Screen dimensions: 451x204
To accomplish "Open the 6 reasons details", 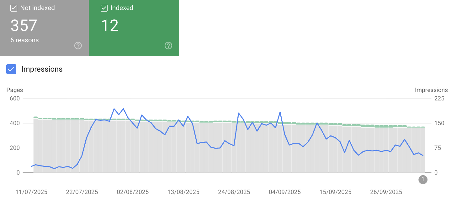I will coord(24,40).
